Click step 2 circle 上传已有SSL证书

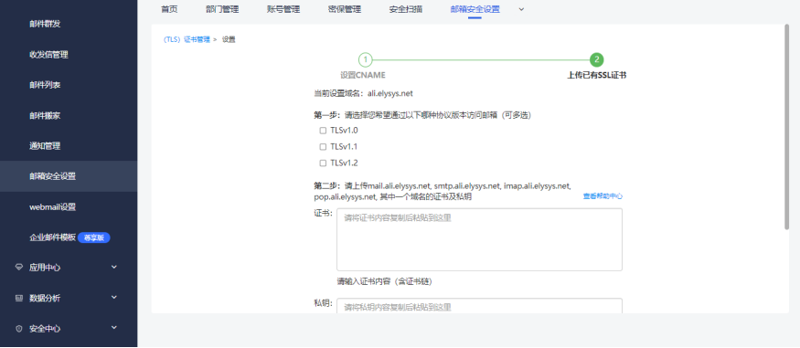click(x=597, y=59)
